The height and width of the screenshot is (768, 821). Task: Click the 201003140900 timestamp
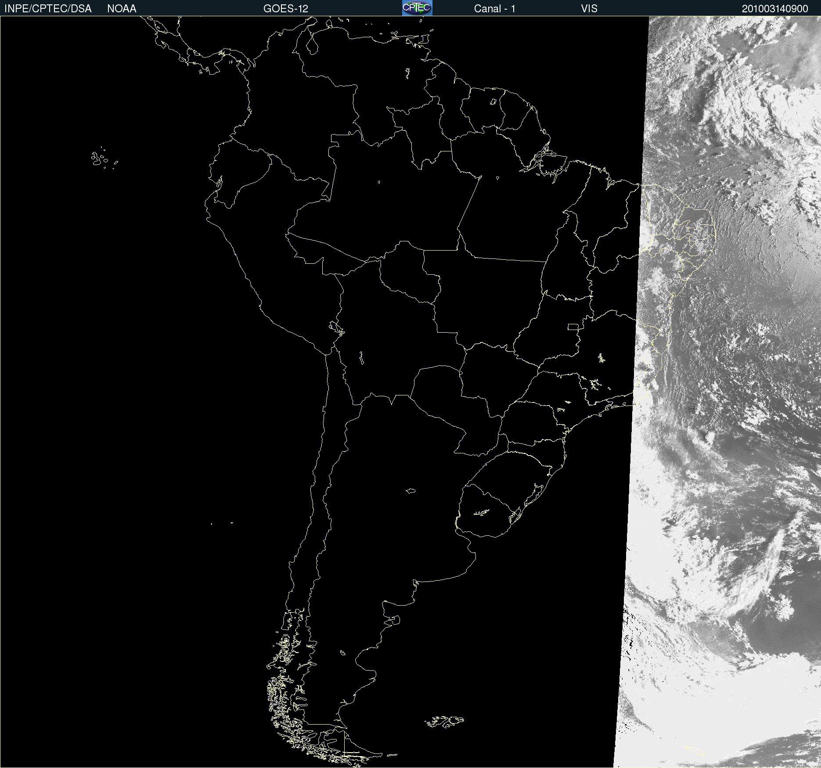point(775,9)
